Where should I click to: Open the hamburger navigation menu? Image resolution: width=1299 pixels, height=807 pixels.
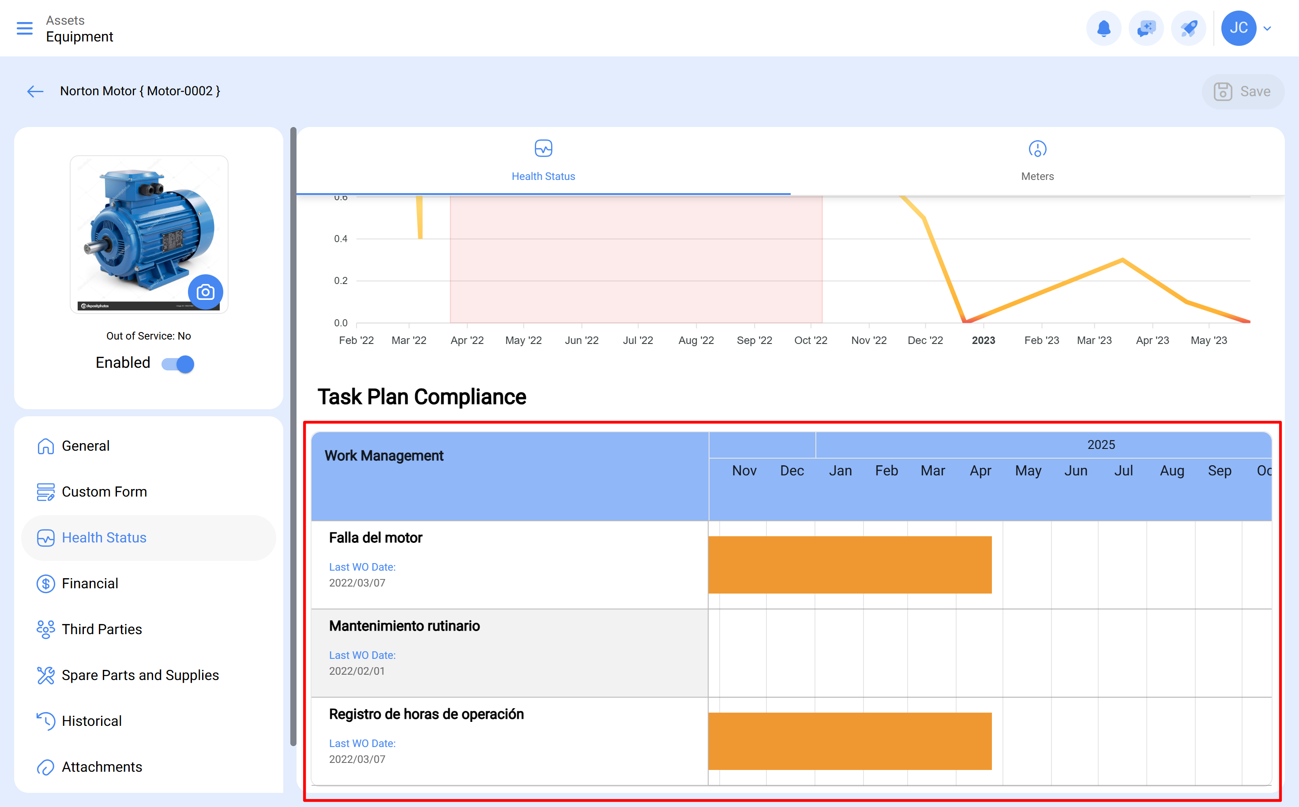coord(25,28)
